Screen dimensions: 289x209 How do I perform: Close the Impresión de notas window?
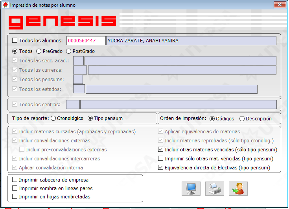pyautogui.click(x=280, y=5)
